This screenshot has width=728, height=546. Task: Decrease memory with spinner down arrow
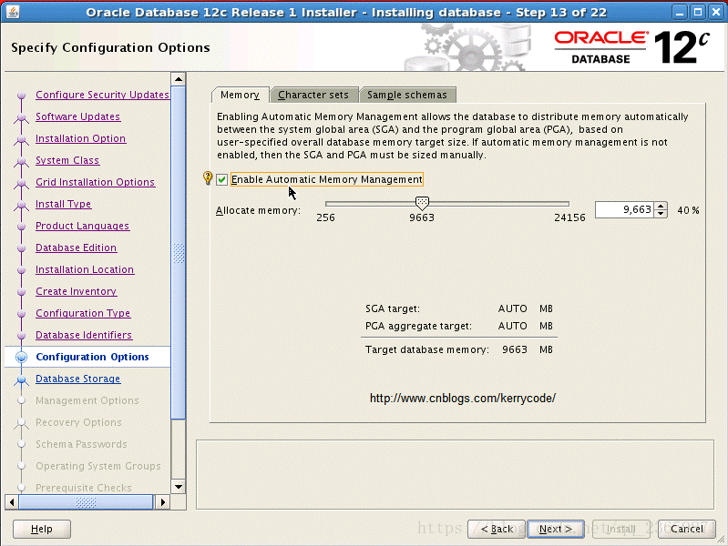pos(661,213)
